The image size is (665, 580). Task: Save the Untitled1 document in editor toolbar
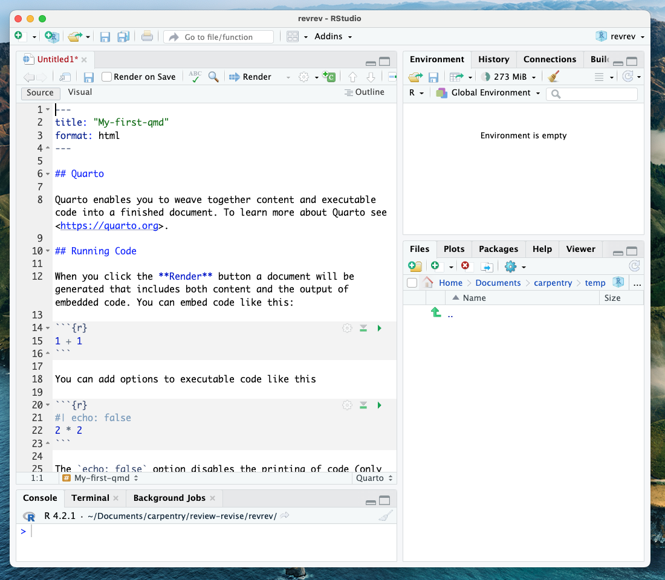tap(88, 77)
